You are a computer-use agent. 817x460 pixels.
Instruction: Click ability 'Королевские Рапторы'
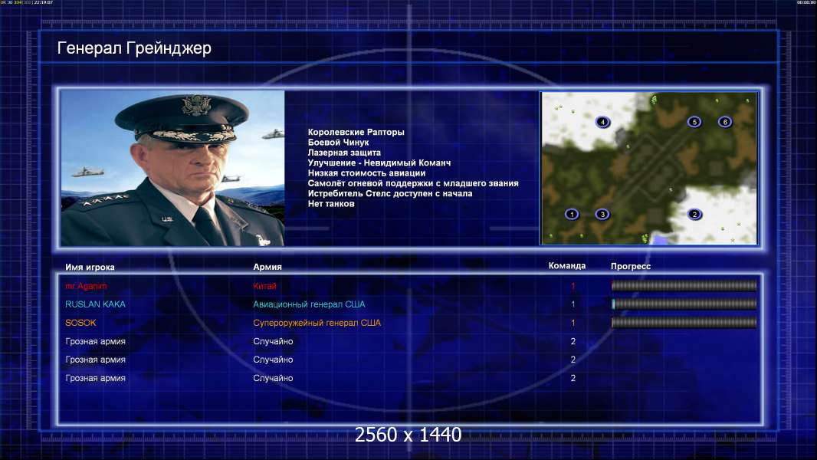(x=356, y=133)
